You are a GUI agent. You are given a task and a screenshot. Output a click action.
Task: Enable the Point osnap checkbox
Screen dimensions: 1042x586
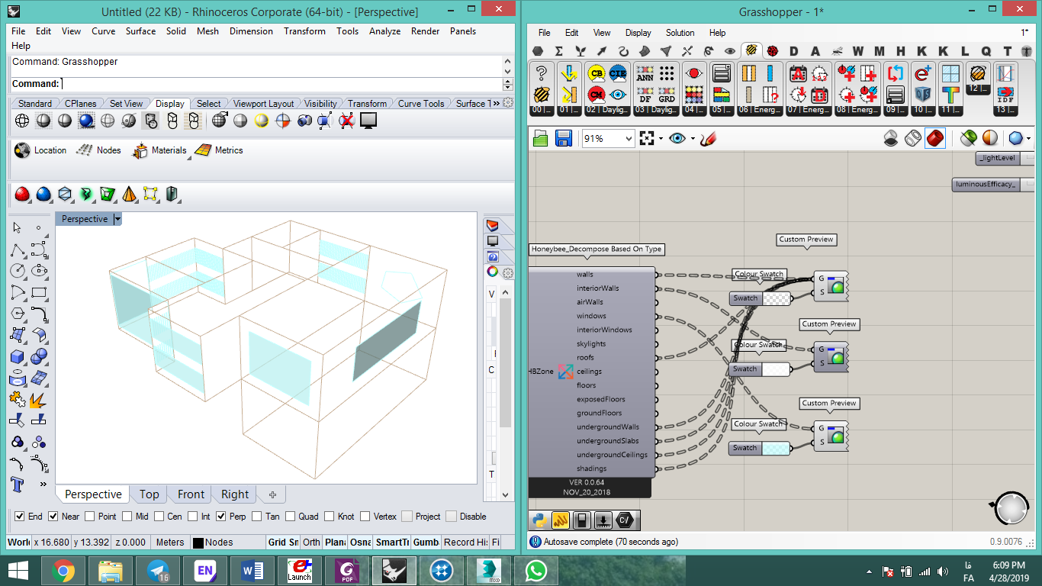pos(90,517)
